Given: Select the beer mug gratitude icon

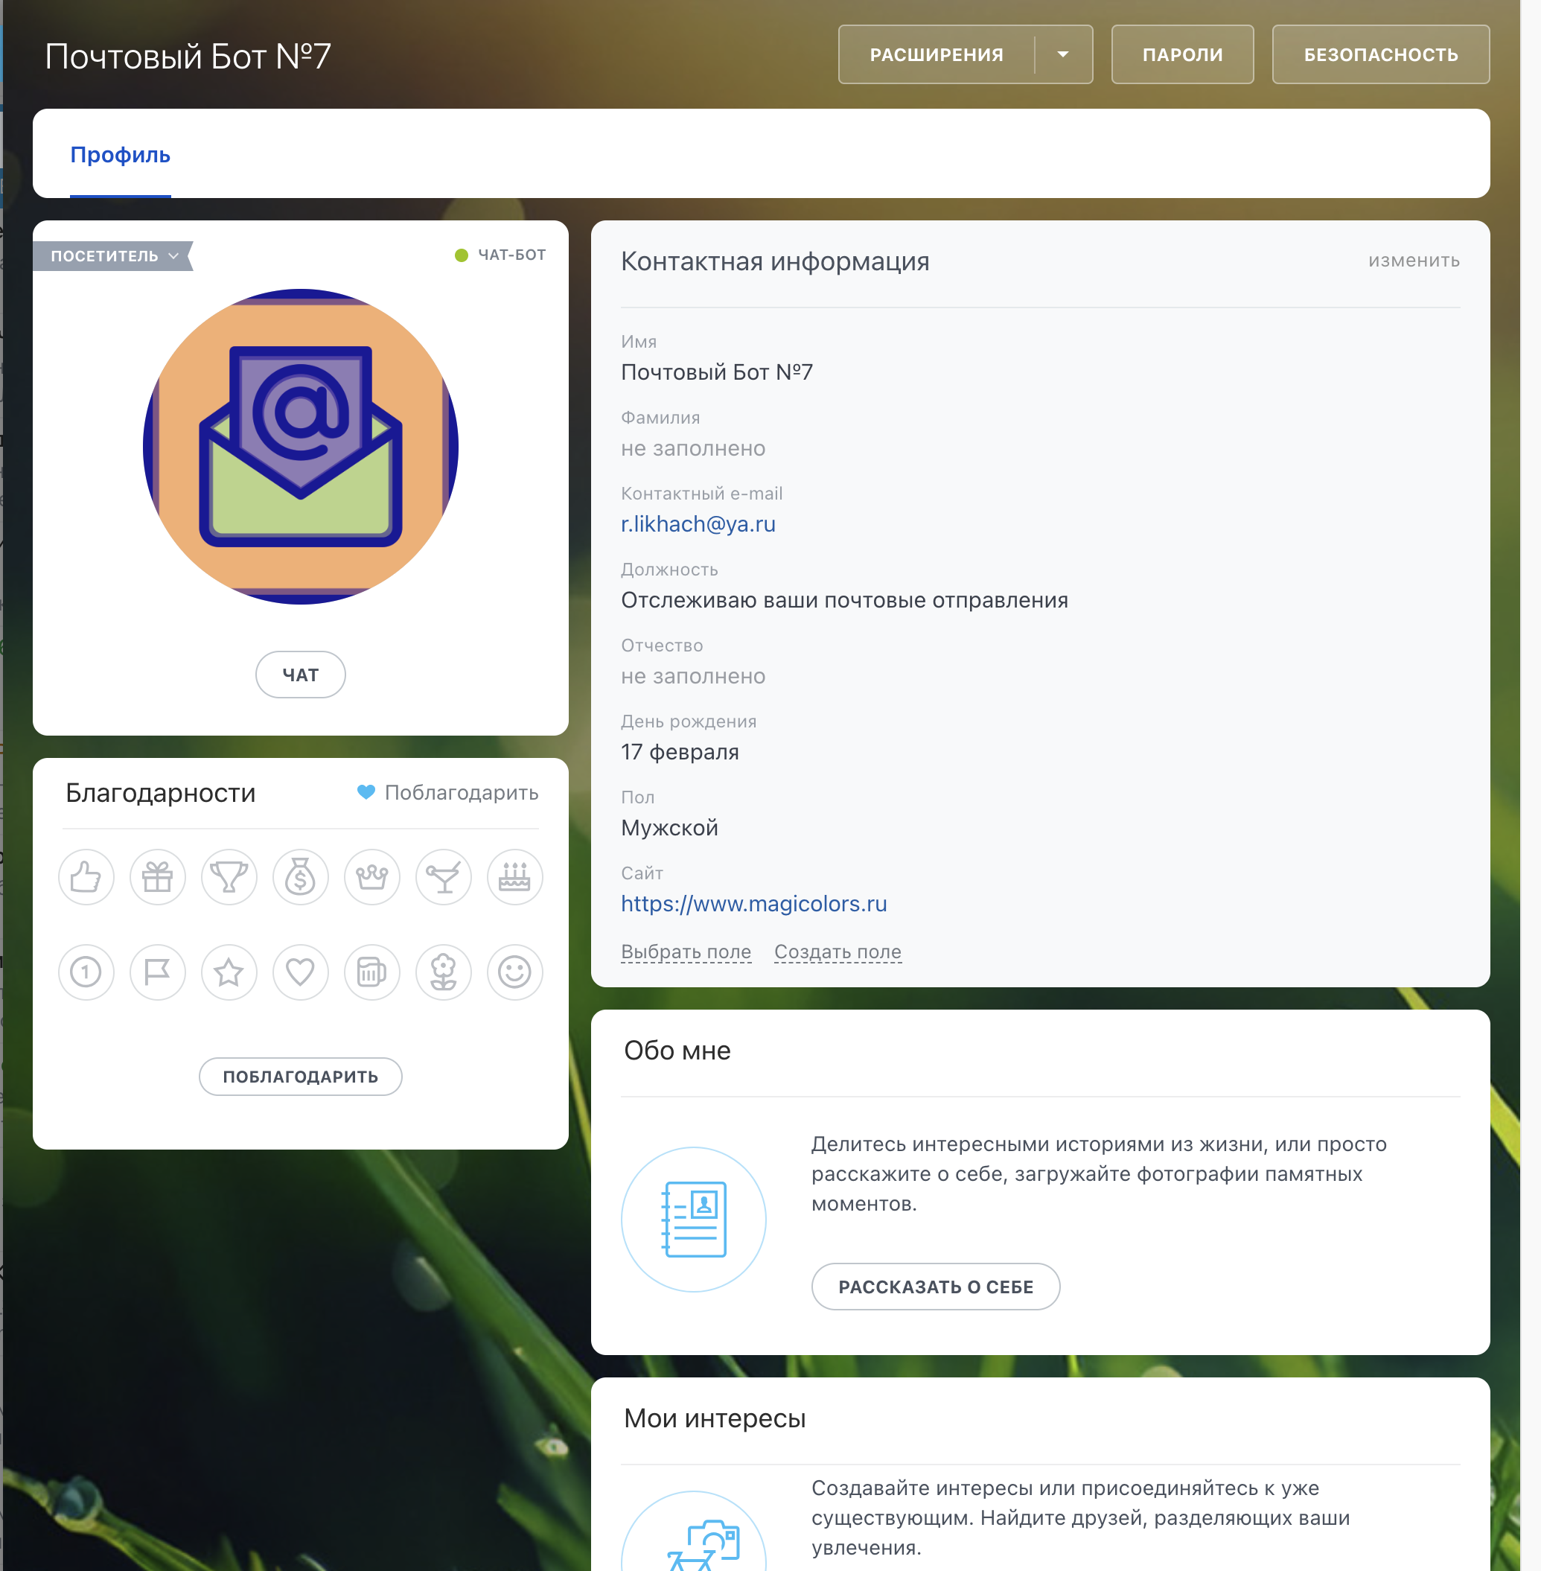Looking at the screenshot, I should (371, 971).
